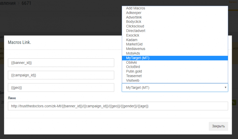Select highlighted MyTarget (MT) list option
Viewport: 238px width, 139px height.
pos(175,58)
